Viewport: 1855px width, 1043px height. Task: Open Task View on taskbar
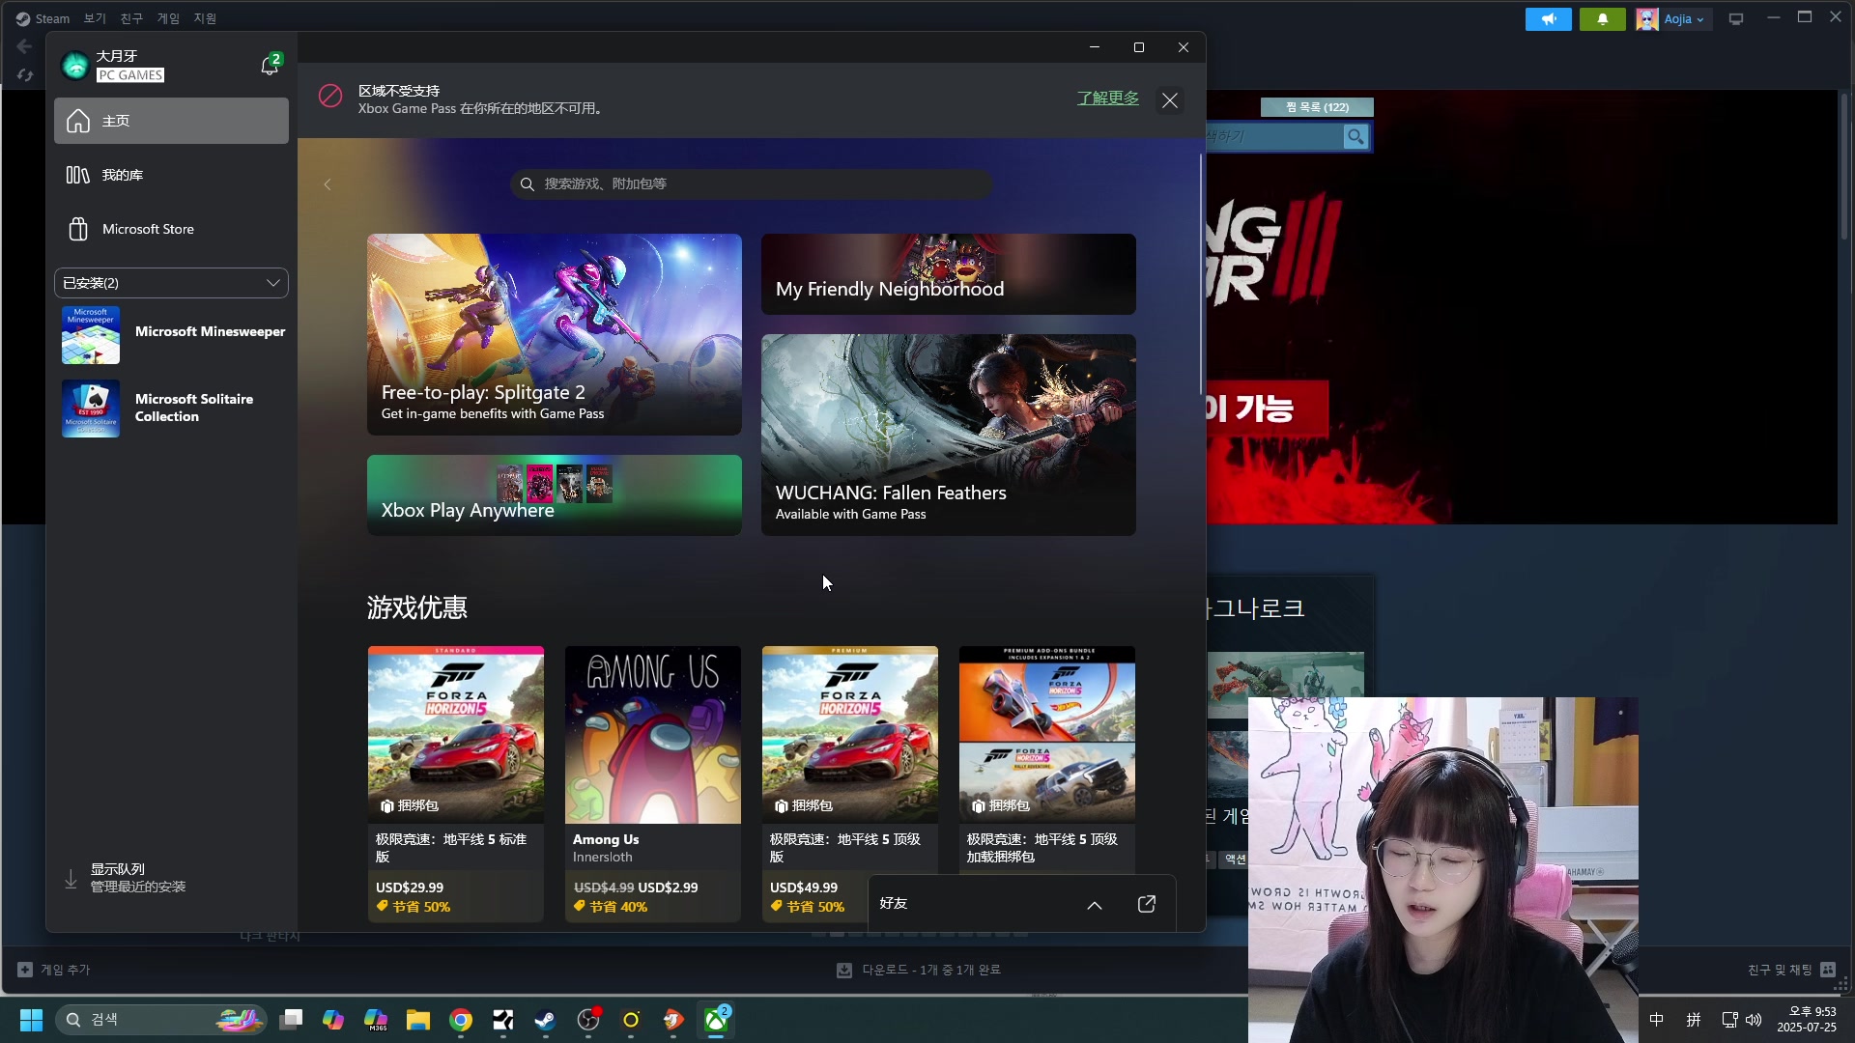[x=291, y=1020]
